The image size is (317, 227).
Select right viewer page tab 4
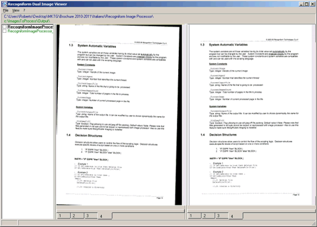(235, 216)
